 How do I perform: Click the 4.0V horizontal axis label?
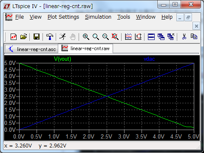pyautogui.click(x=159, y=137)
